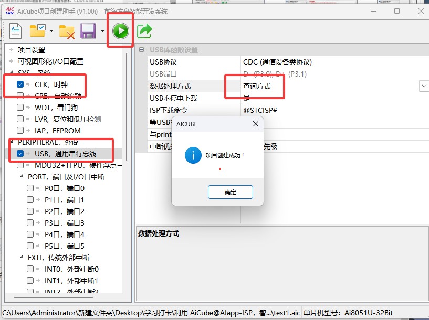Viewport: 429px width, 320px height.
Task: Toggle USB，通用串行总线 checkbox
Action: [x=20, y=154]
